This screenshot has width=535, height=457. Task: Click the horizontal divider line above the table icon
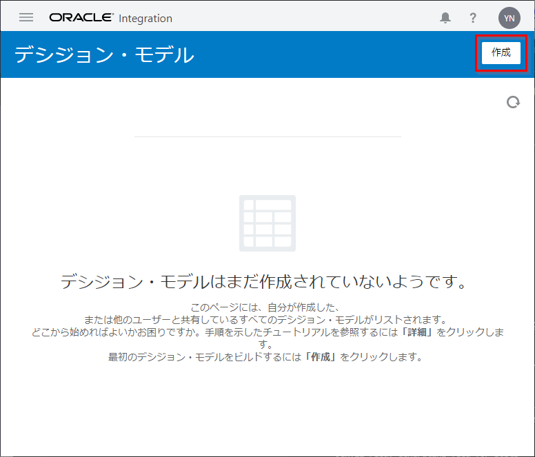pyautogui.click(x=267, y=136)
